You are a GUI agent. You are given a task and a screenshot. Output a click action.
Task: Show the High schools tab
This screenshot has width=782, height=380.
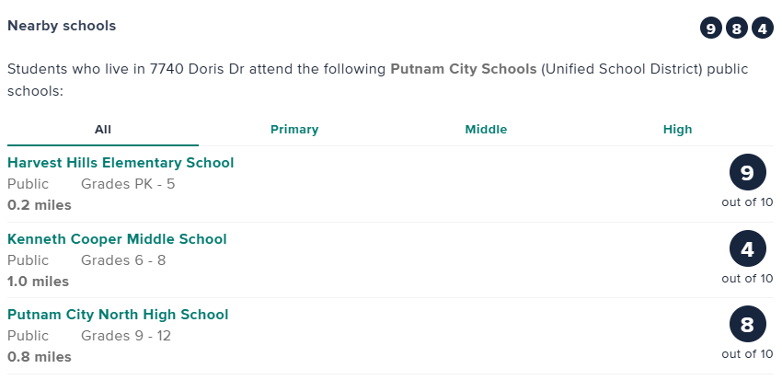coord(677,130)
